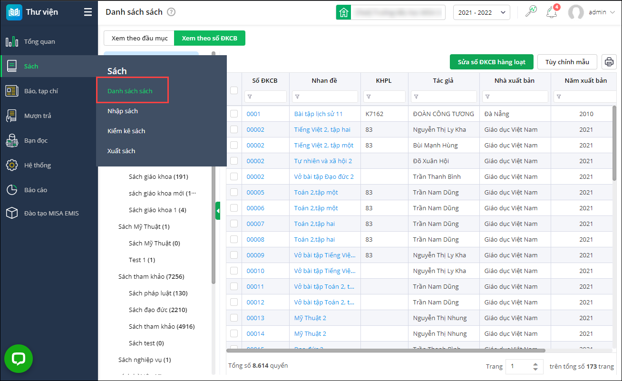Click Nhà xuất bản filter funnel
The width and height of the screenshot is (622, 381).
pos(488,97)
